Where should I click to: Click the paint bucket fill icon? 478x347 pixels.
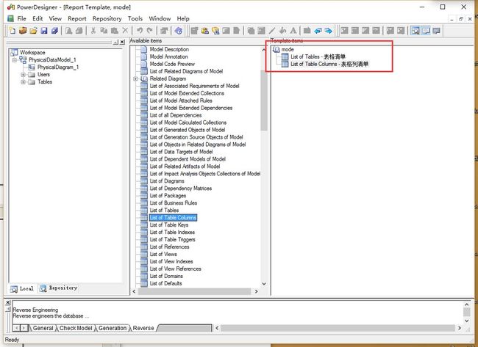click(282, 31)
